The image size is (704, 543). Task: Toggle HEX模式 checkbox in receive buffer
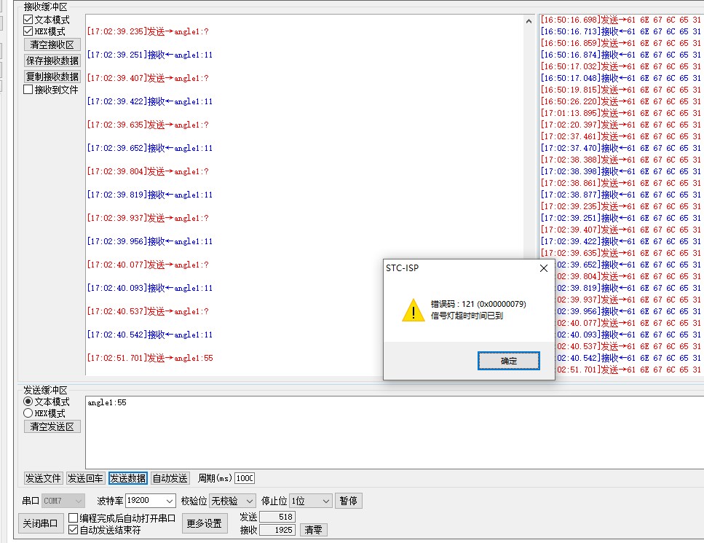[x=28, y=31]
